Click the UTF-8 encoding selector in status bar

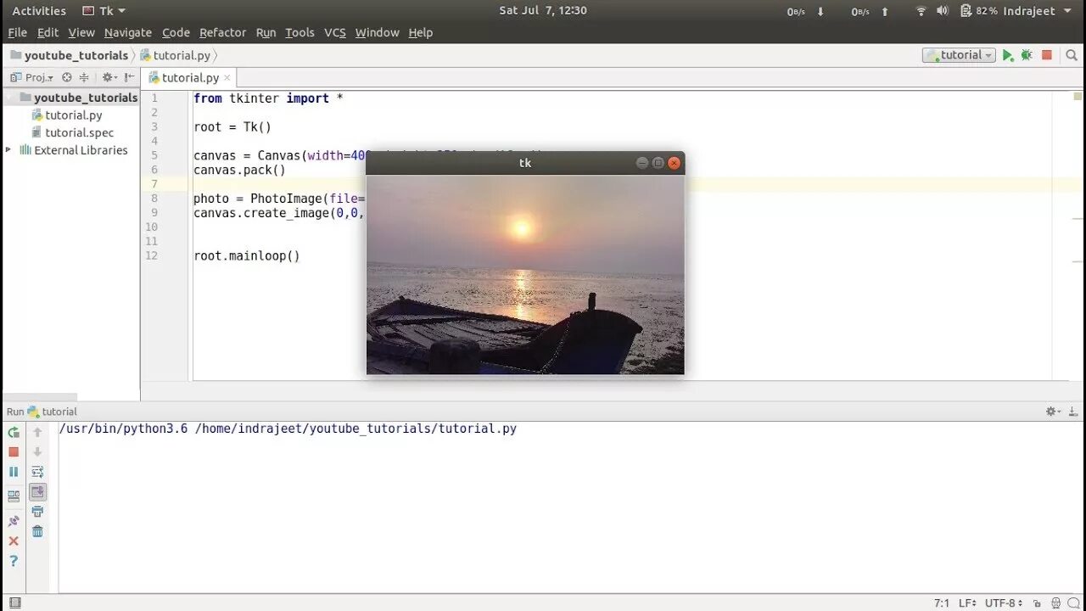[1004, 603]
